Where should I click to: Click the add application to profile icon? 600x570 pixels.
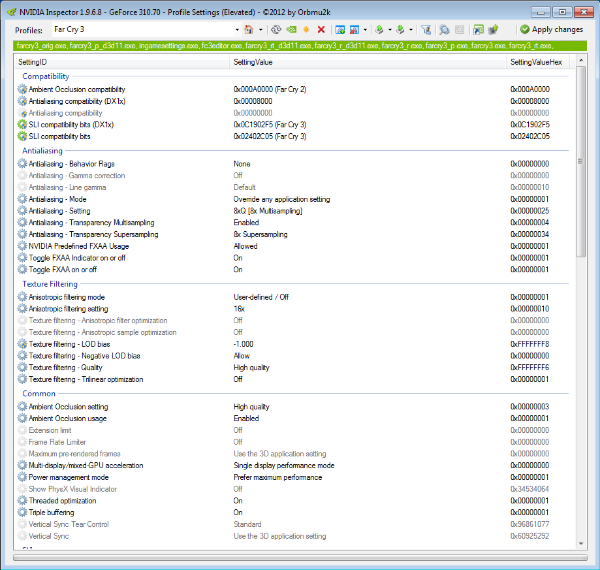click(339, 29)
